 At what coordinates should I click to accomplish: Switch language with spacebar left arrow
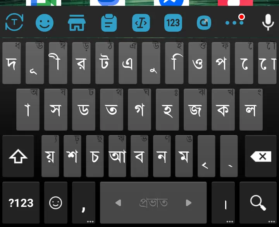coord(118,203)
